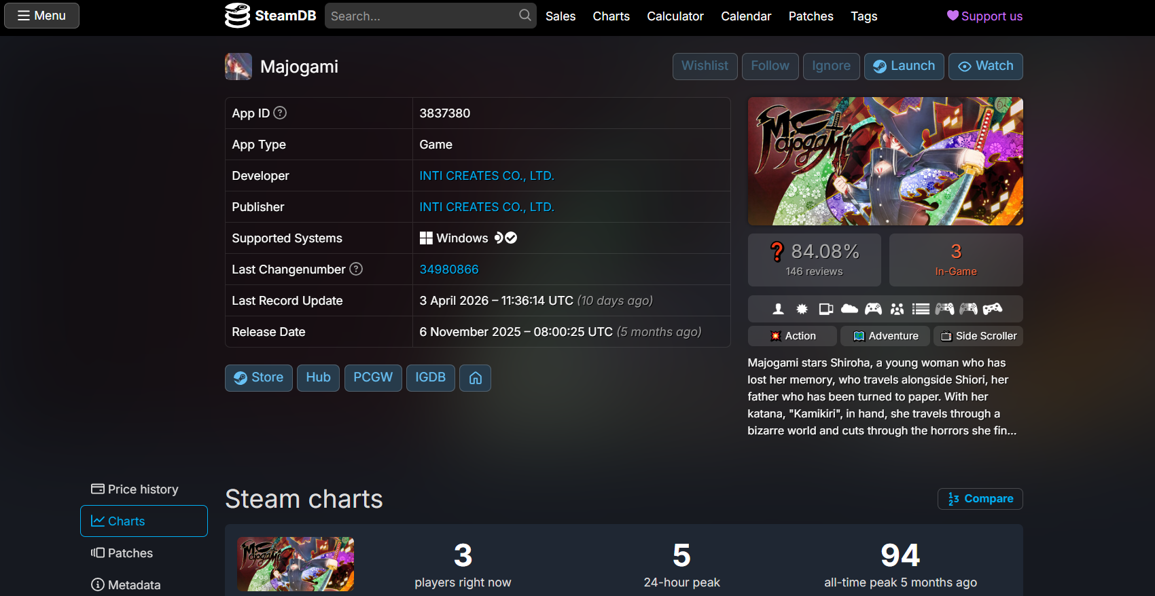
Task: Focus the SteamDB search field
Action: coord(421,16)
